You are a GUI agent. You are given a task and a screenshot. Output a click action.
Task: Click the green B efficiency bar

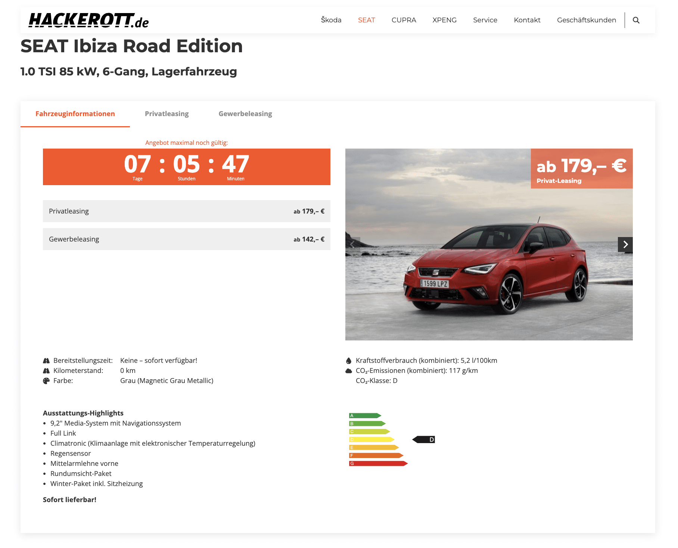click(x=367, y=424)
